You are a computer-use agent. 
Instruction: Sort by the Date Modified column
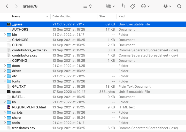pyautogui.click(x=62, y=16)
